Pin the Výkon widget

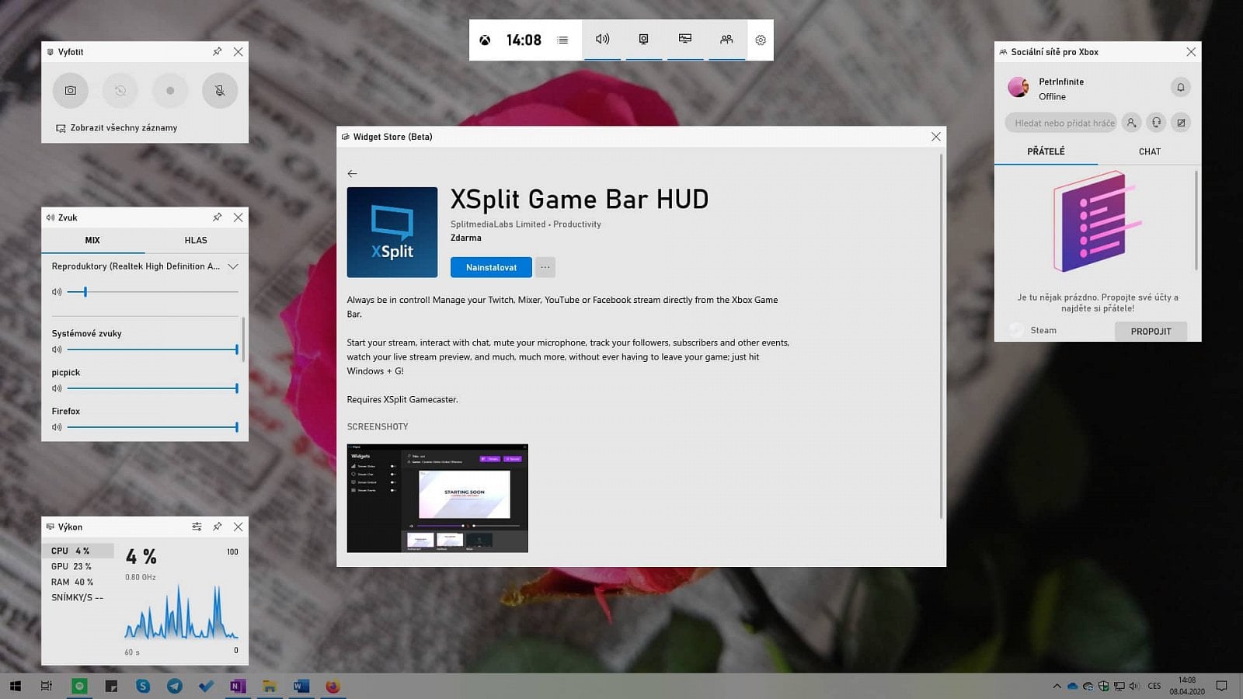tap(218, 527)
